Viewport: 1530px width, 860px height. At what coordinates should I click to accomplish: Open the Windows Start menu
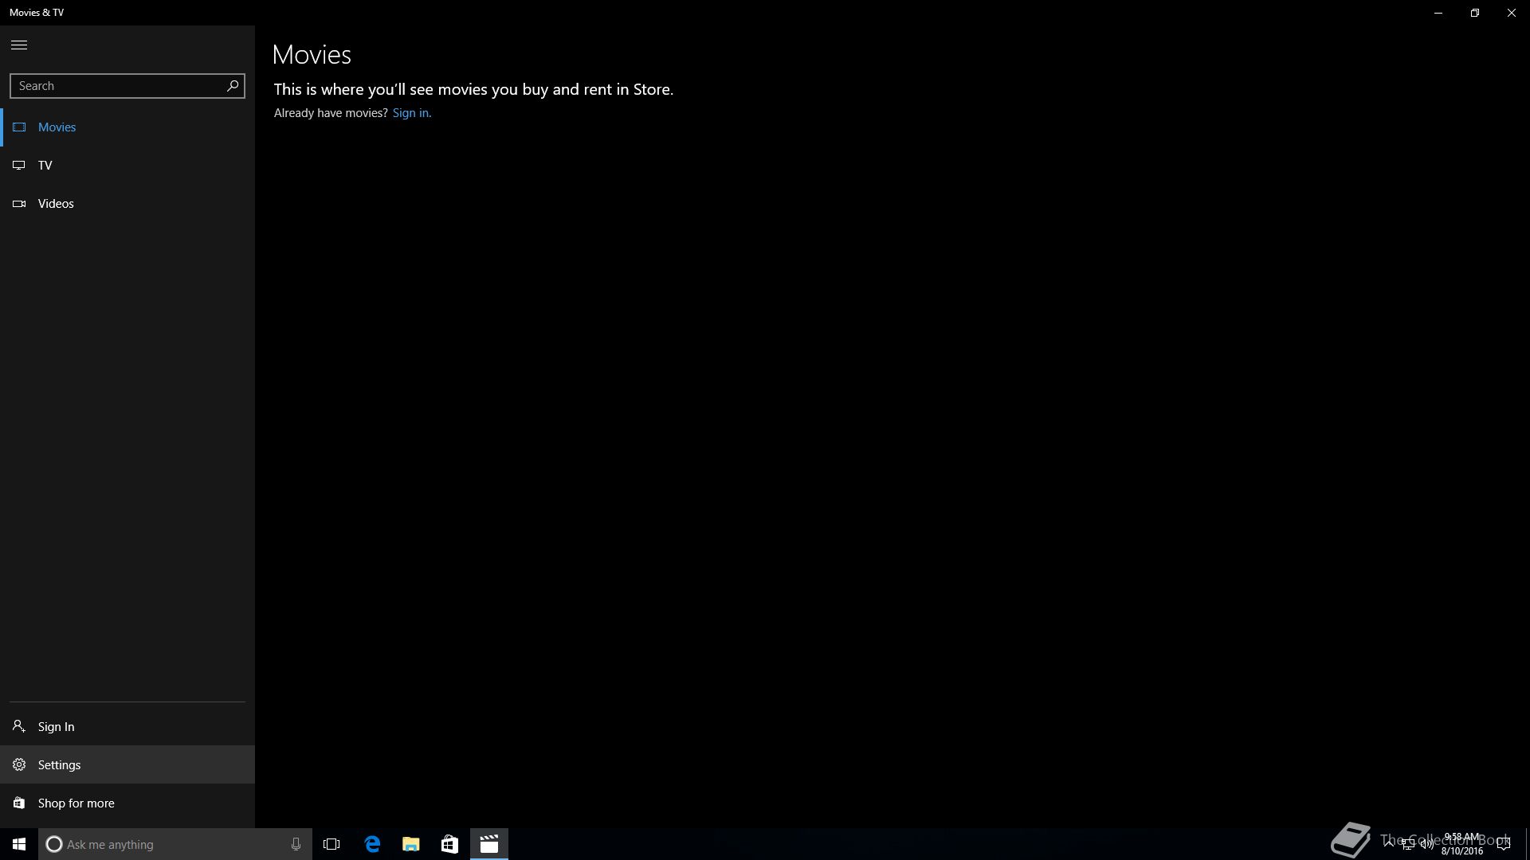click(19, 844)
